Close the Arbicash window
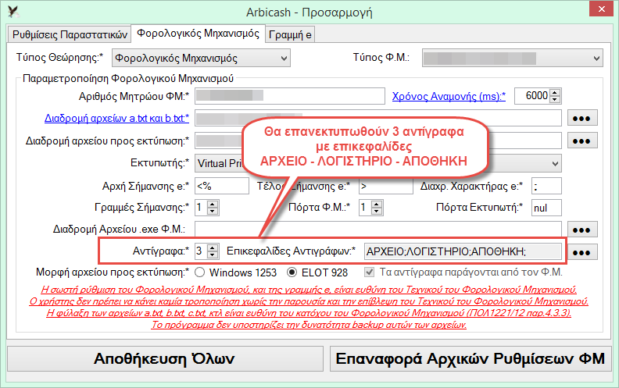 pyautogui.click(x=601, y=9)
